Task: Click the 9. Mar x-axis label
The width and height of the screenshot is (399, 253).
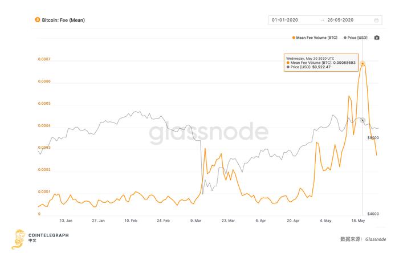Action: (x=196, y=219)
